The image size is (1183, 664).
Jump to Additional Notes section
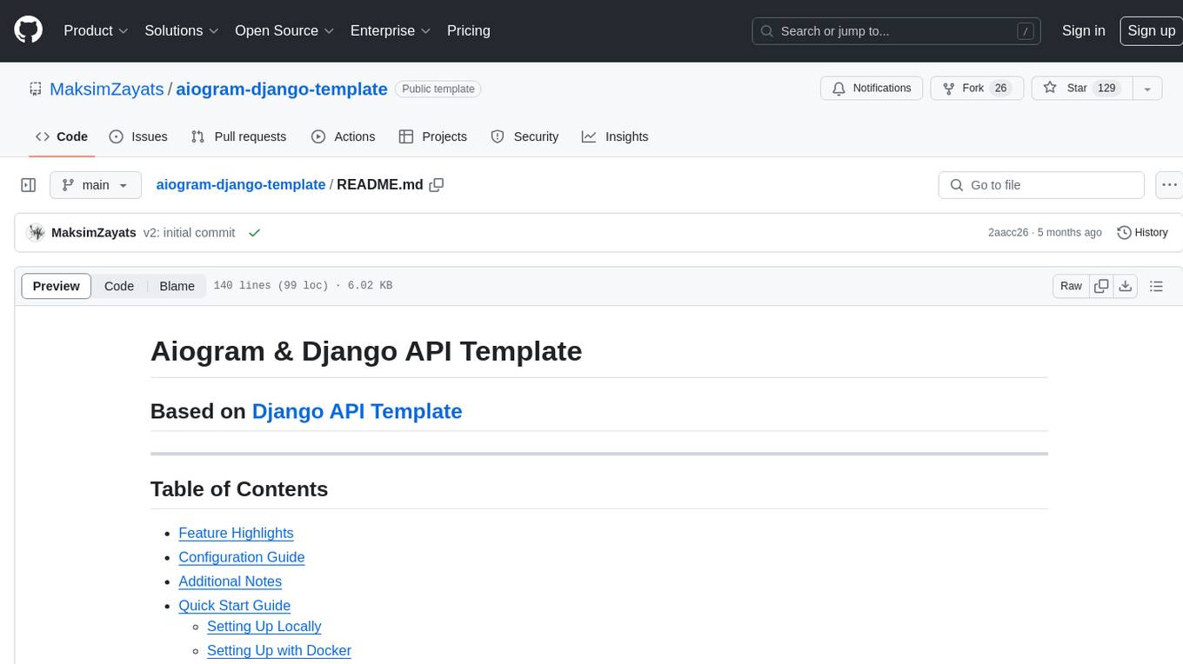coord(231,581)
